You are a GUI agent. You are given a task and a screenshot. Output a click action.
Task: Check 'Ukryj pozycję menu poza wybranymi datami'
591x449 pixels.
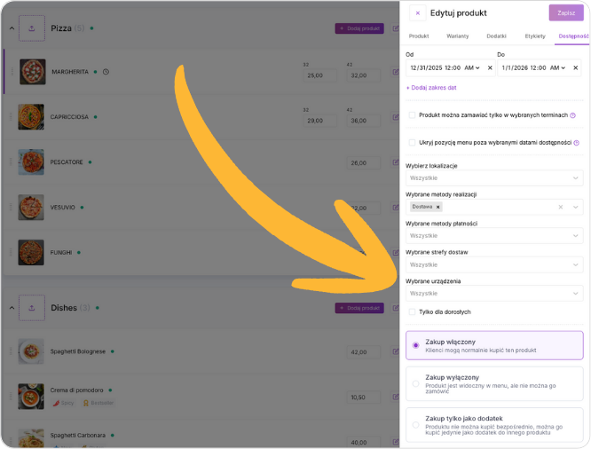click(x=412, y=142)
